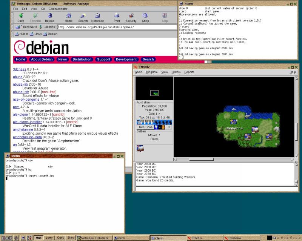Open the Orders menu in Freeciv
The image size is (302, 241).
tap(176, 72)
